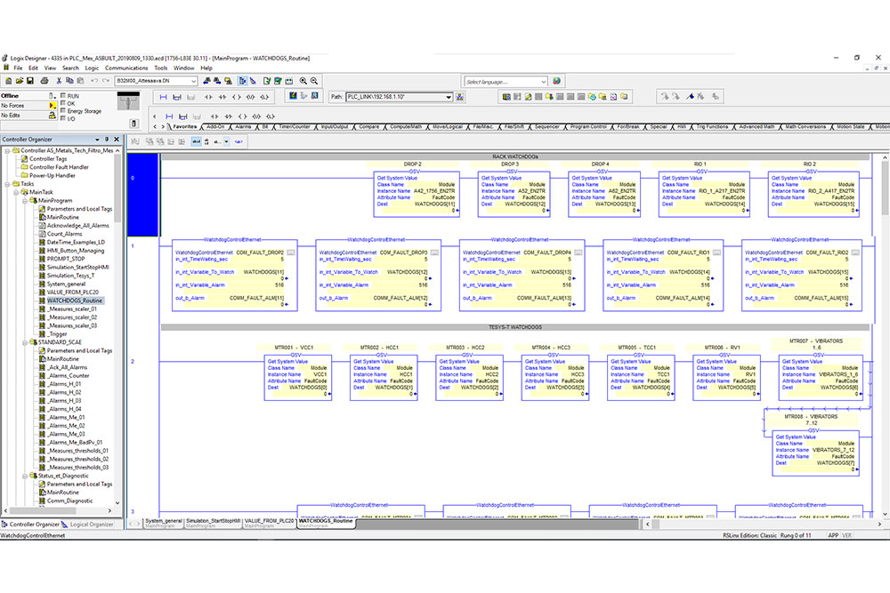Open the Select language dropdown

click(543, 82)
